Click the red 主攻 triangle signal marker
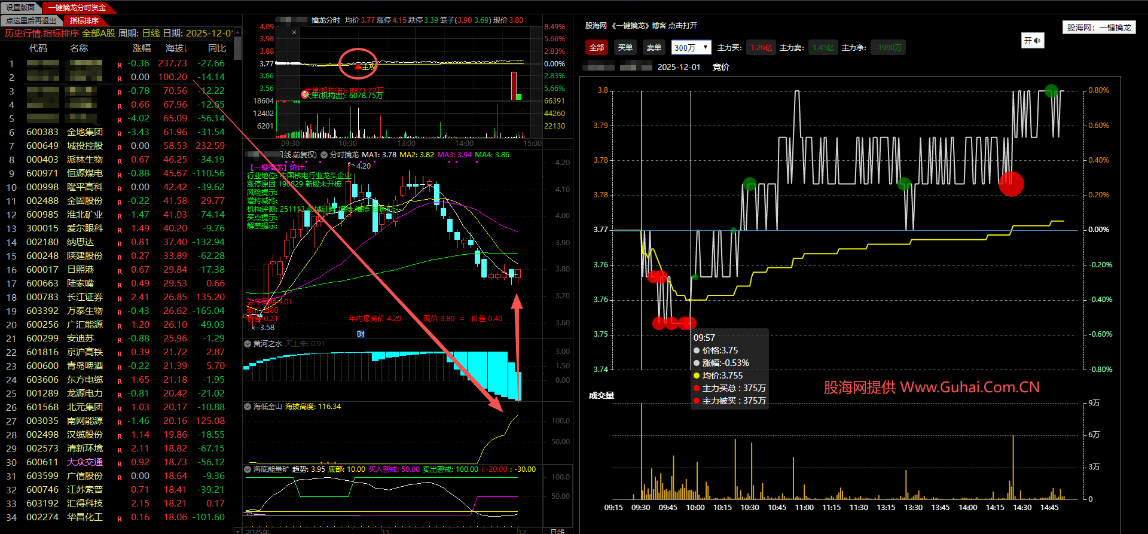The image size is (1148, 534). [358, 66]
